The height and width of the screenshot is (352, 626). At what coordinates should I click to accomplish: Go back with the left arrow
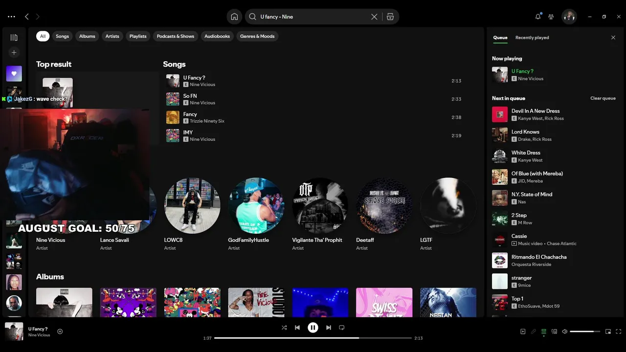27,17
